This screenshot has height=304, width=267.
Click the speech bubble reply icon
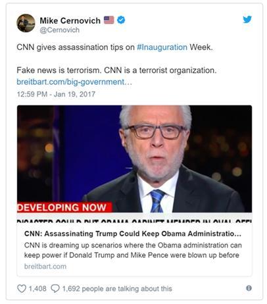click(x=55, y=288)
